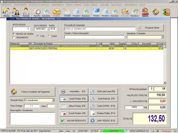Open the Pesquisa icon next to Atender
The height and width of the screenshot is (133, 178).
77,12
